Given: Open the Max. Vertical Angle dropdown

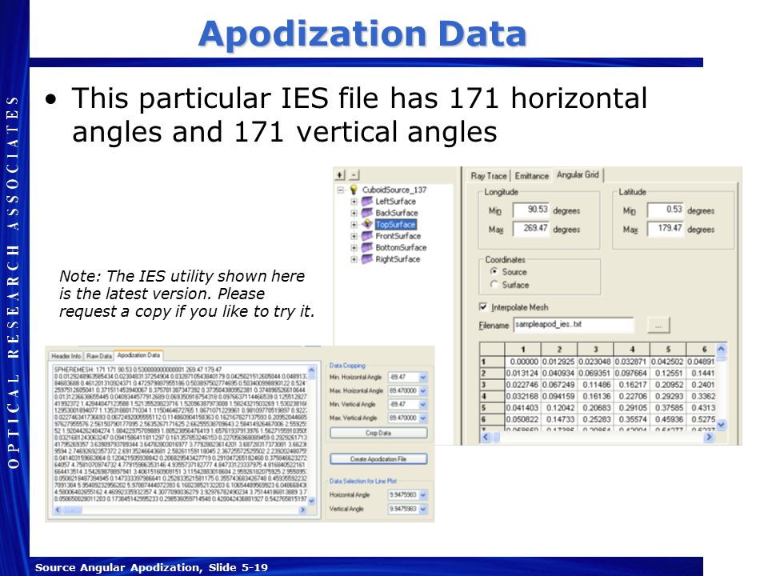Looking at the screenshot, I should click(422, 418).
